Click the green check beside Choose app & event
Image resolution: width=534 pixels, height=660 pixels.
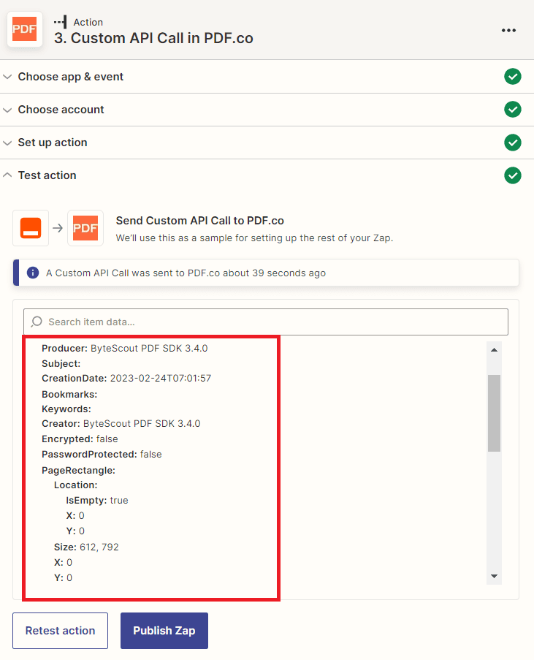point(513,77)
